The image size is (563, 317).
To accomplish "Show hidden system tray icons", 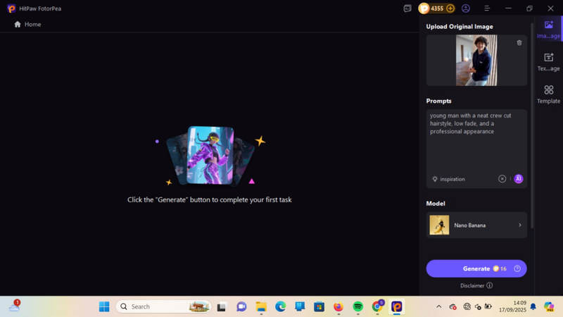I will (438, 306).
